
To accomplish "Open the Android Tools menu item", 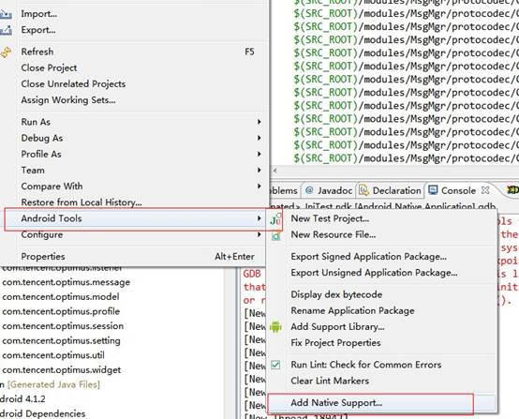I will [134, 218].
